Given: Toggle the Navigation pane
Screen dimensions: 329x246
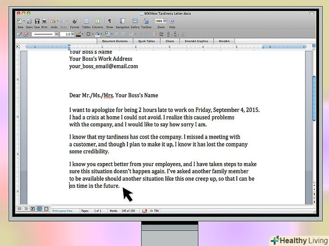Looking at the screenshot, I should click(122, 21).
